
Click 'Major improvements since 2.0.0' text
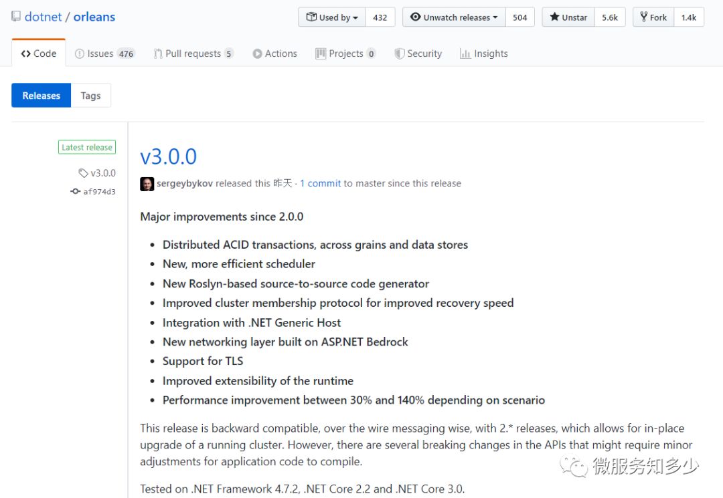pos(222,217)
